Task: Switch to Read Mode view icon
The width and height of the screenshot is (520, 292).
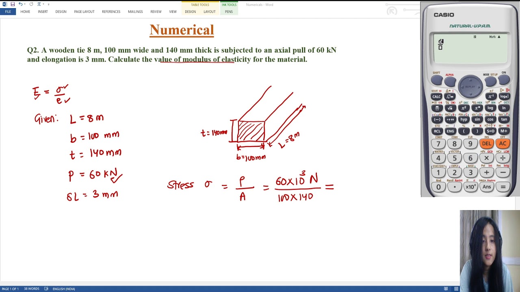Action: pyautogui.click(x=446, y=289)
